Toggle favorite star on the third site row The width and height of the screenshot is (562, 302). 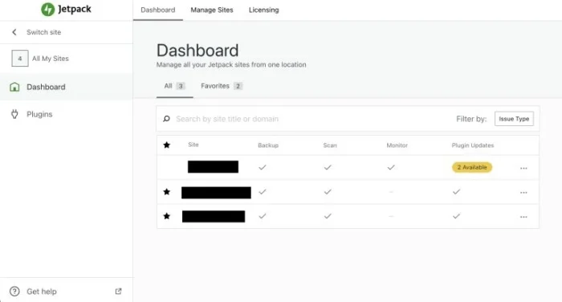click(167, 216)
